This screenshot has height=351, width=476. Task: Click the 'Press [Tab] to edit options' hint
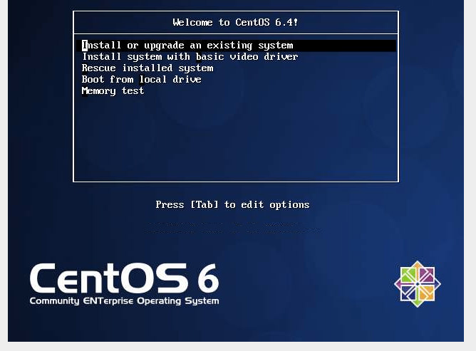coord(232,205)
